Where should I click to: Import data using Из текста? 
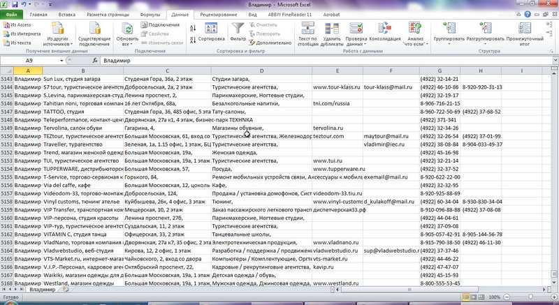pyautogui.click(x=17, y=43)
